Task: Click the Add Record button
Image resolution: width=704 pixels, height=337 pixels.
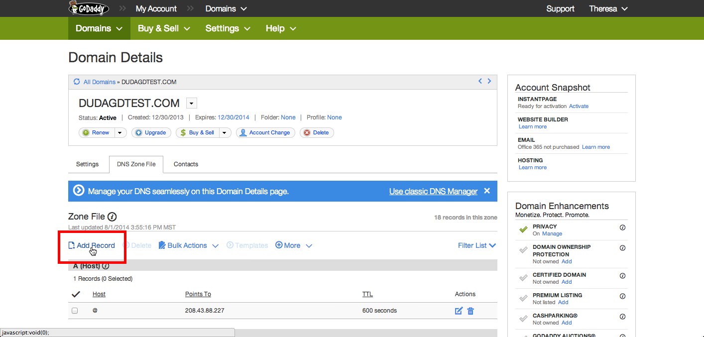Action: pos(92,245)
